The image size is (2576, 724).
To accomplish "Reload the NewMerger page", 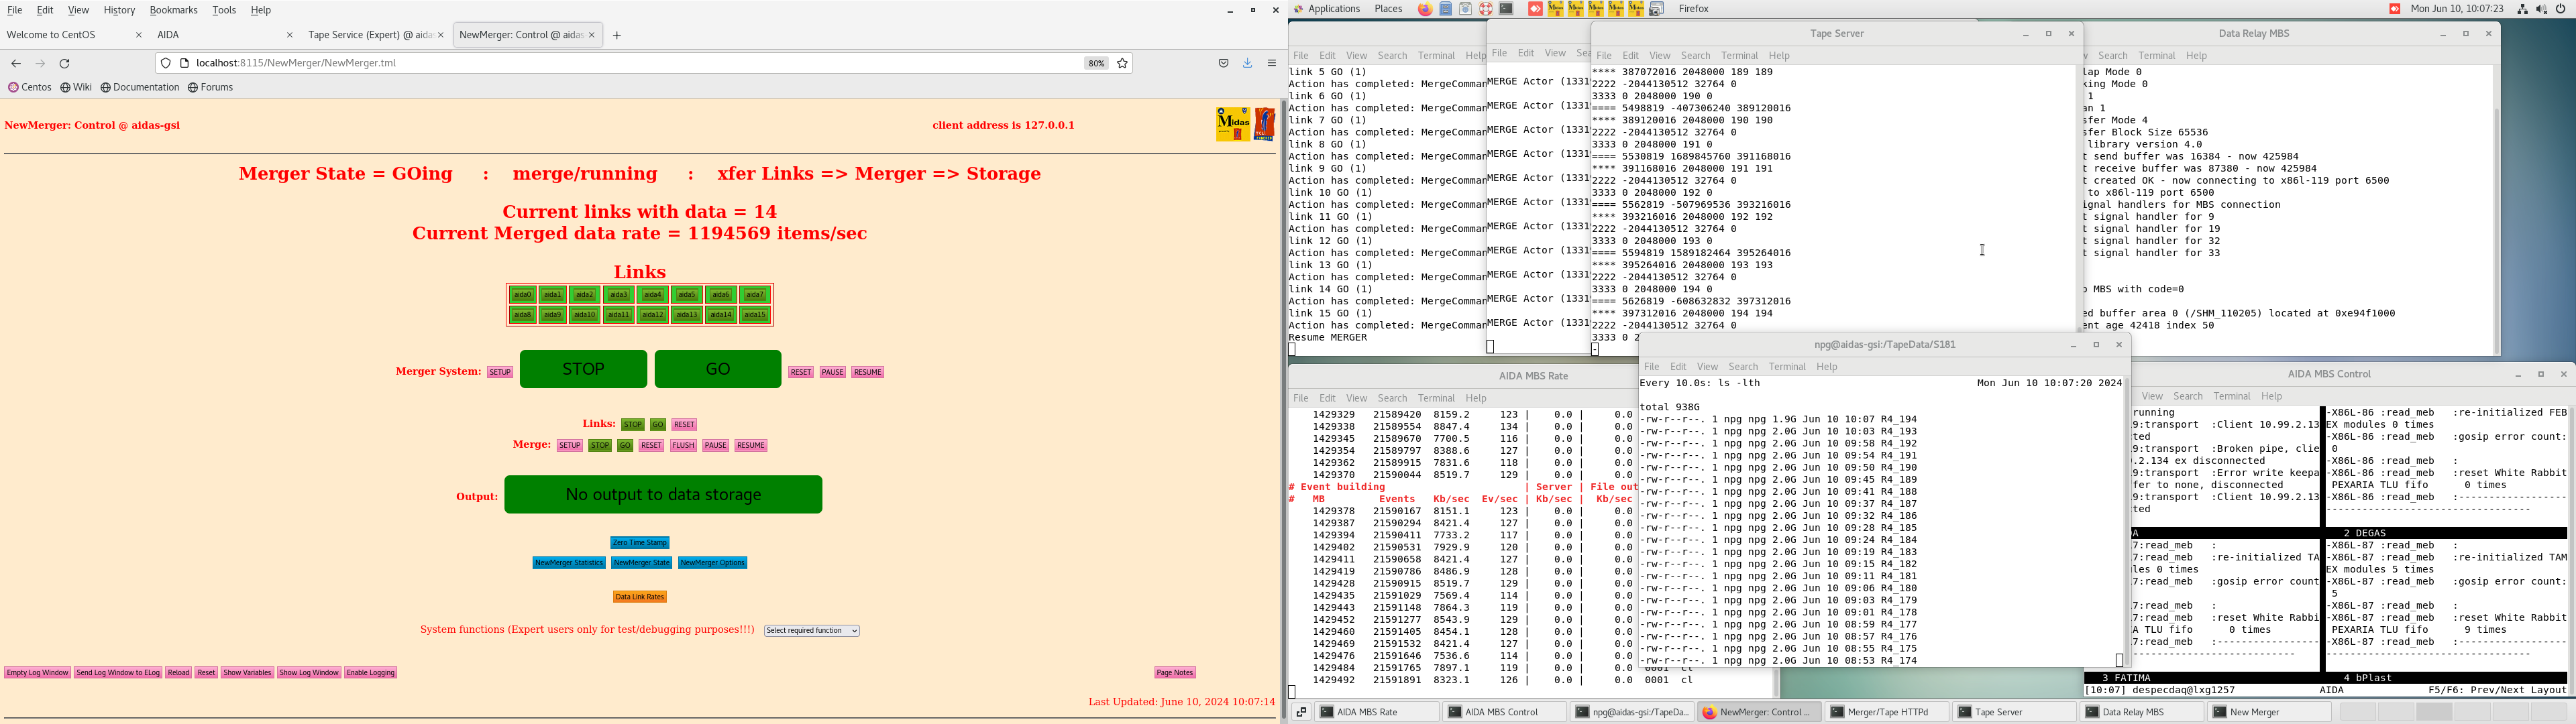I will 65,64.
